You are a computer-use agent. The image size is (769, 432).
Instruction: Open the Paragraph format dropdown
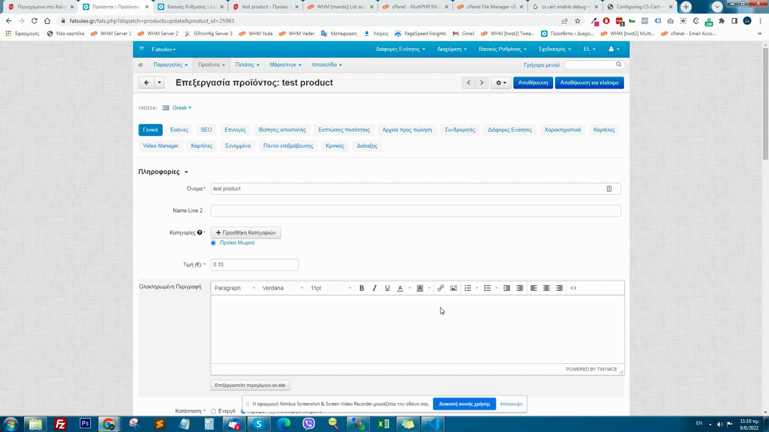pos(234,288)
